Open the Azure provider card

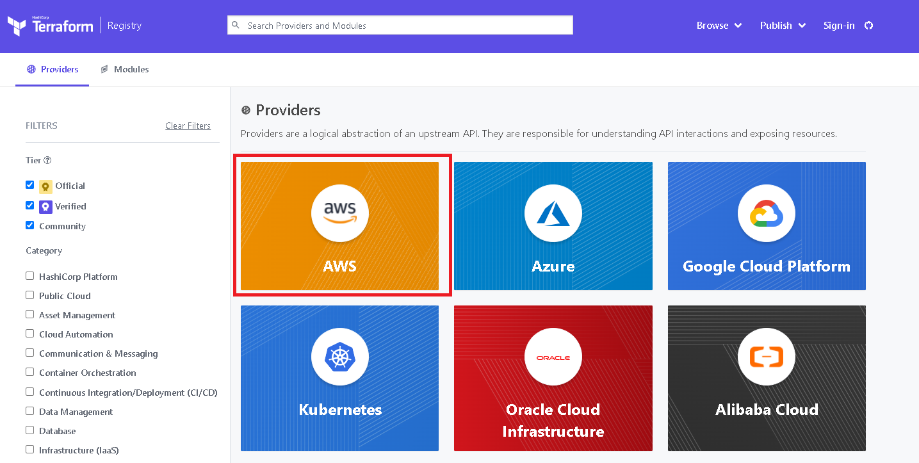(553, 226)
